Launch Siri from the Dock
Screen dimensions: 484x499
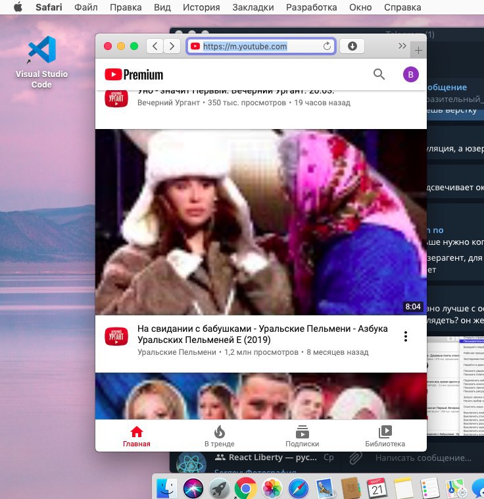point(193,488)
